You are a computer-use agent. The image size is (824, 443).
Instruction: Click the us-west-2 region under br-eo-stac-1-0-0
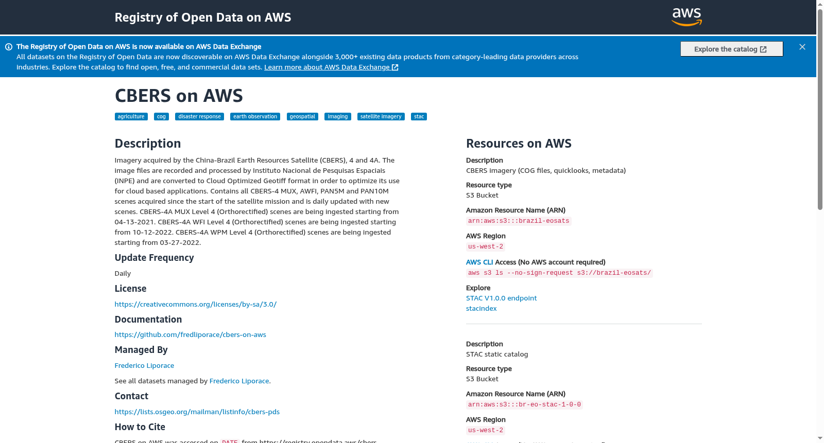click(486, 430)
